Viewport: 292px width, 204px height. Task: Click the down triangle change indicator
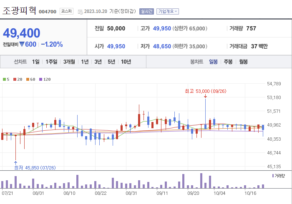point(22,44)
